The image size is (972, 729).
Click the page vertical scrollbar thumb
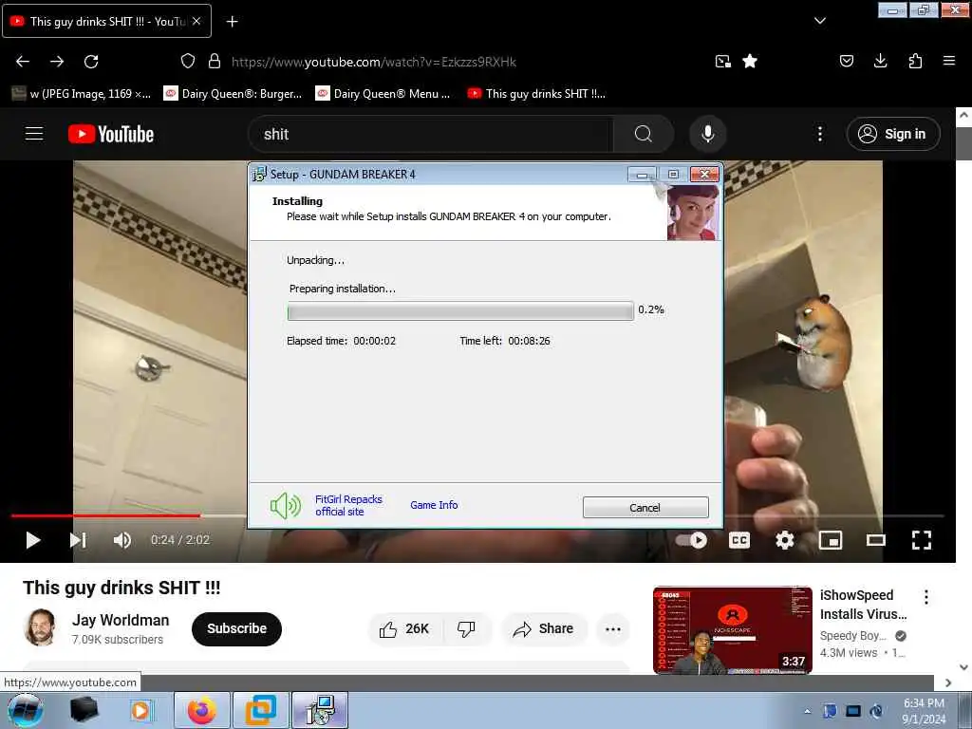point(964,145)
